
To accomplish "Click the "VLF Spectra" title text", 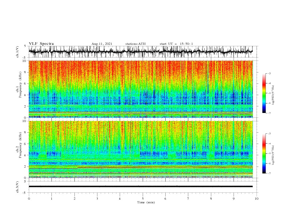I will [x=41, y=44].
